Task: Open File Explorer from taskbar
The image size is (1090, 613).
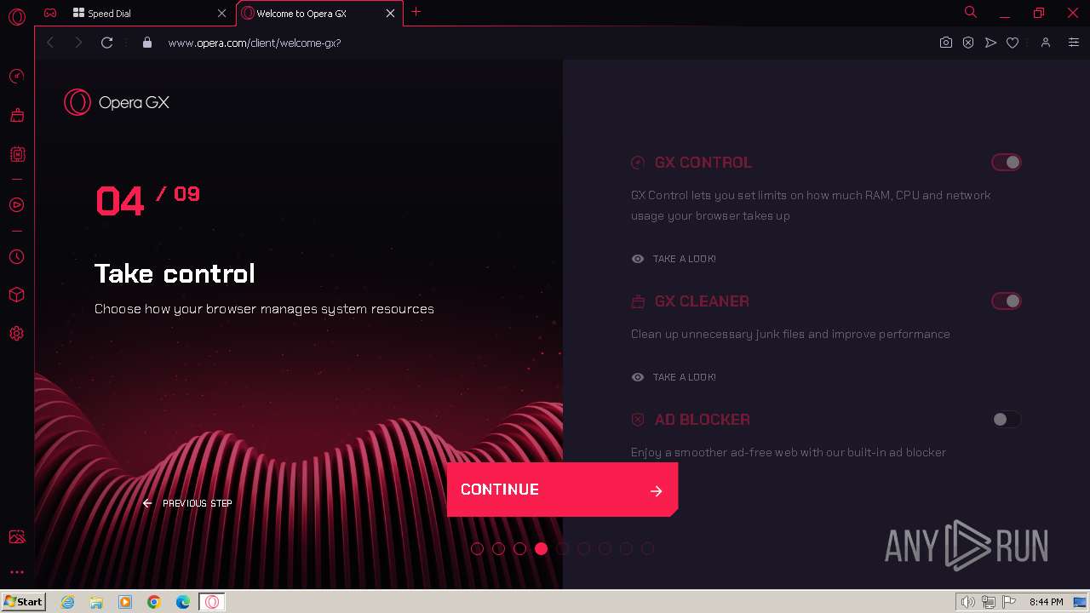Action: [x=96, y=602]
